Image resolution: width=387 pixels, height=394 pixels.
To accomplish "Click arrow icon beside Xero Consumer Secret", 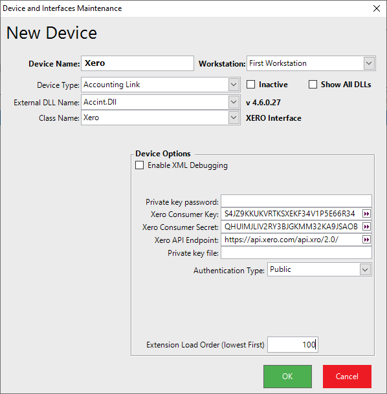I will point(366,227).
